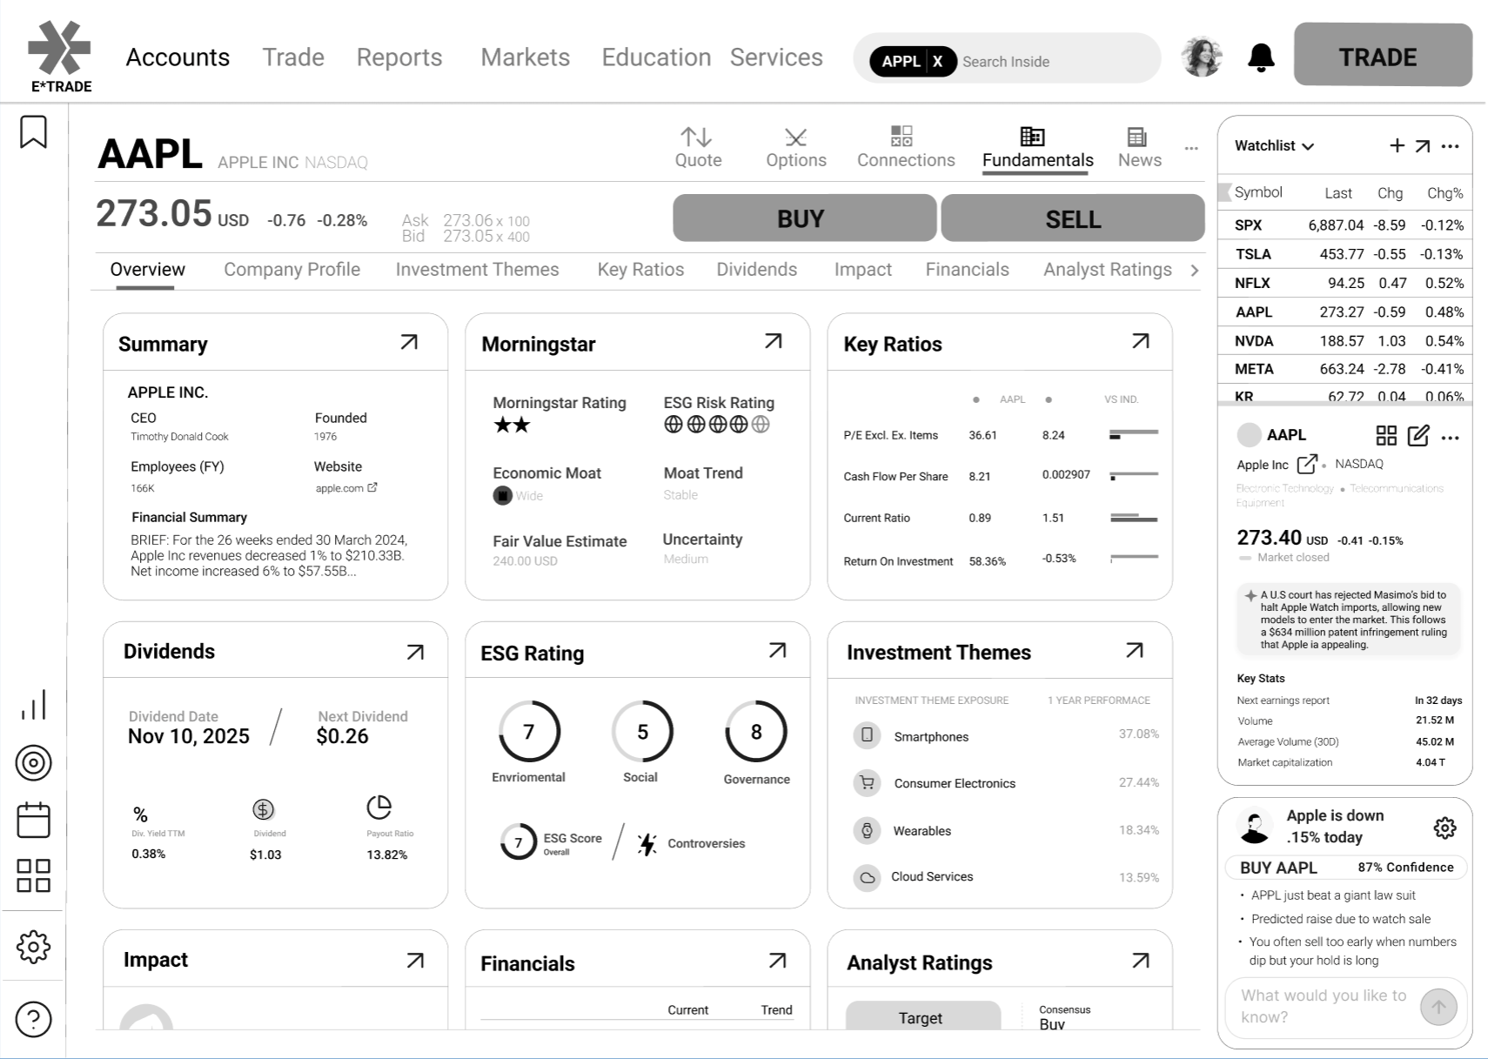Open more views ellipsis next to News

coord(1191,149)
